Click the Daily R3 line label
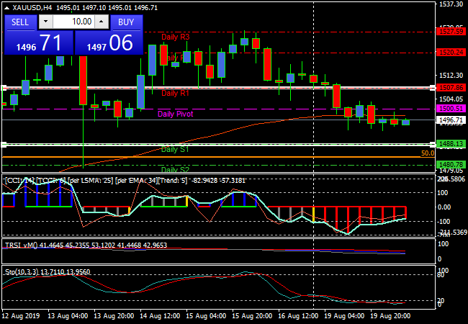 pyautogui.click(x=175, y=37)
